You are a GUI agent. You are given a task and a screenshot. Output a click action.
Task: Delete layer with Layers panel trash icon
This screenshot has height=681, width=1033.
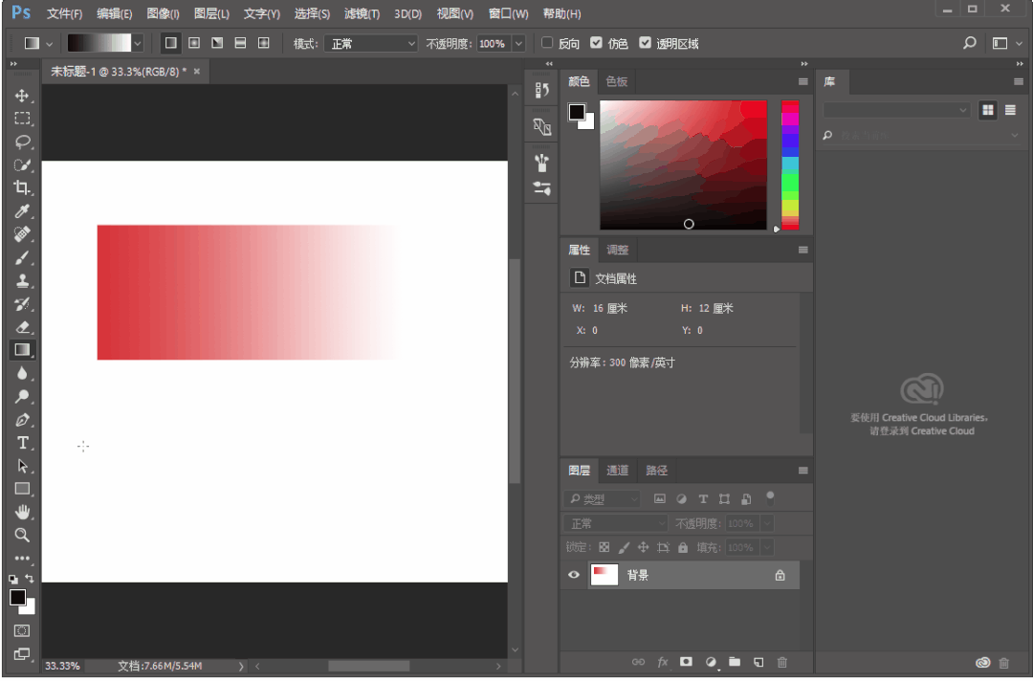(782, 662)
